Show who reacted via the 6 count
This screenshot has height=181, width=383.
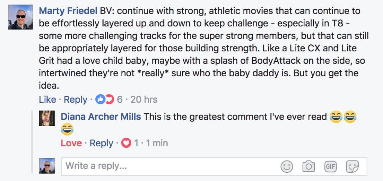click(120, 99)
